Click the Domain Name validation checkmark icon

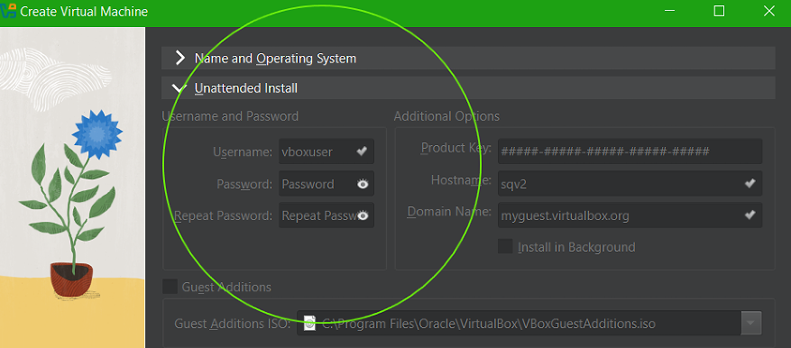point(750,215)
